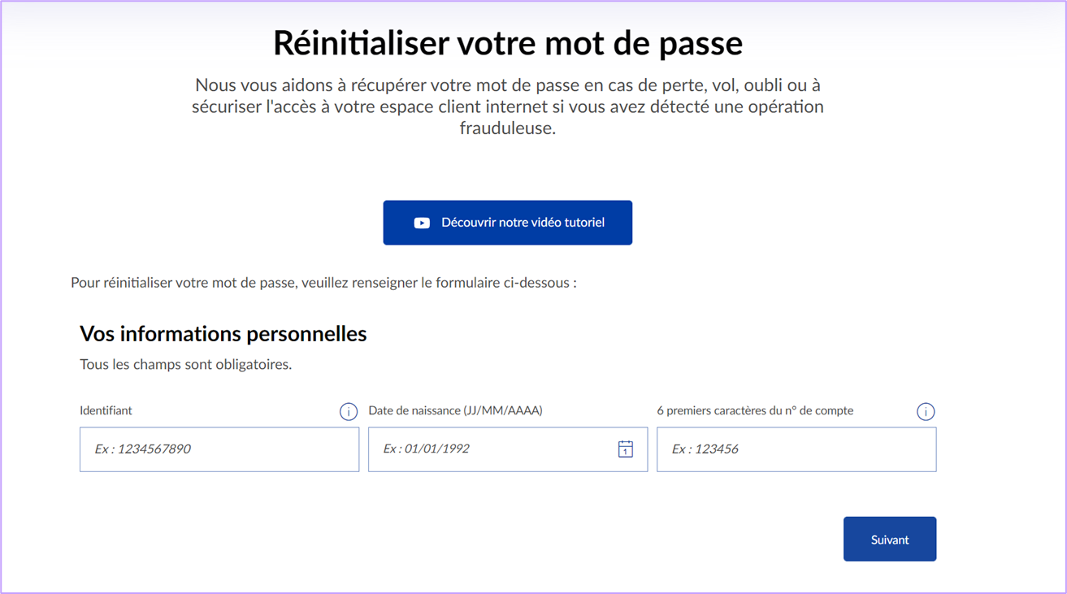Click the 6 premiers caractères du n° de compte label
Image resolution: width=1067 pixels, height=594 pixels.
coord(755,410)
